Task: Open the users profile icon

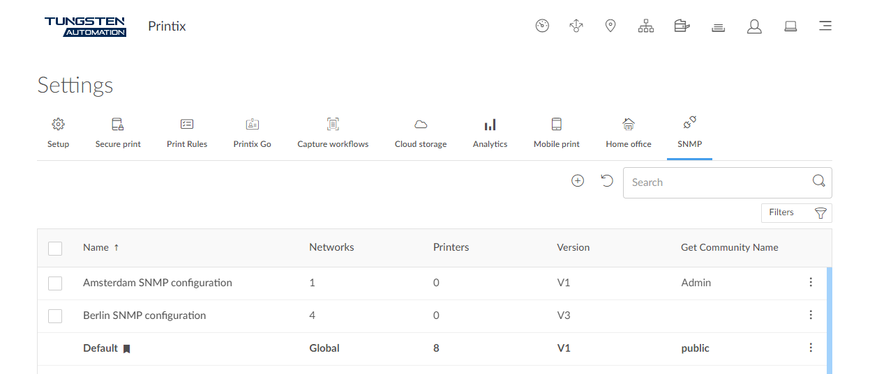Action: 754,26
